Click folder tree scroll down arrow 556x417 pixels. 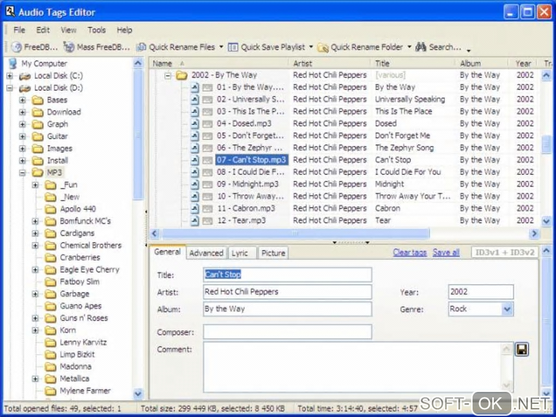click(x=138, y=393)
